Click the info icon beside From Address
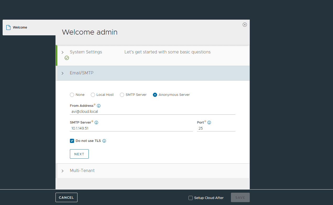Viewport: 333px width, 205px height. point(99,106)
